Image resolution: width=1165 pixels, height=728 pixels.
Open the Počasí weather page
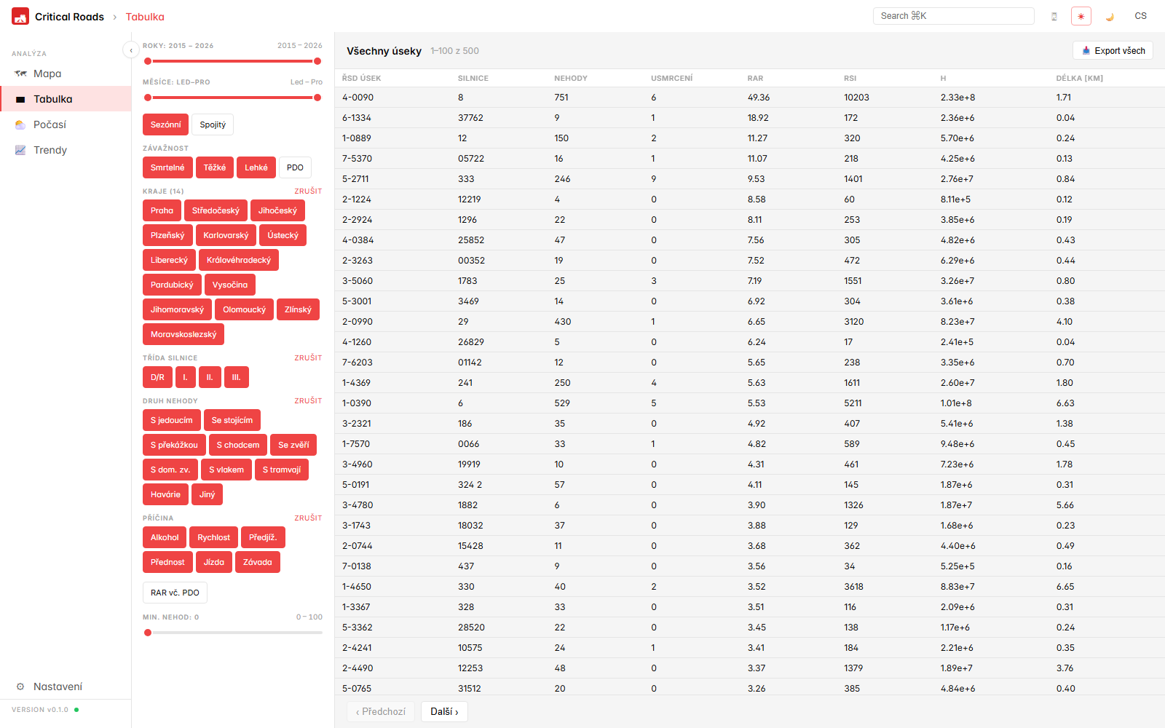pyautogui.click(x=50, y=124)
